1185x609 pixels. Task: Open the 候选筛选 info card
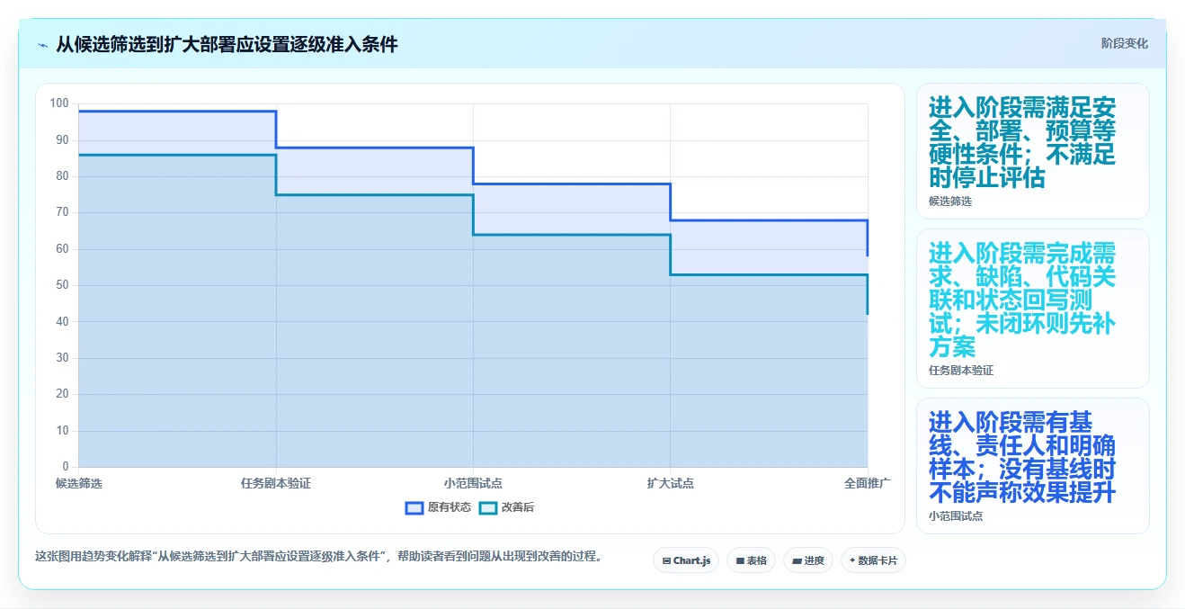coord(1032,151)
